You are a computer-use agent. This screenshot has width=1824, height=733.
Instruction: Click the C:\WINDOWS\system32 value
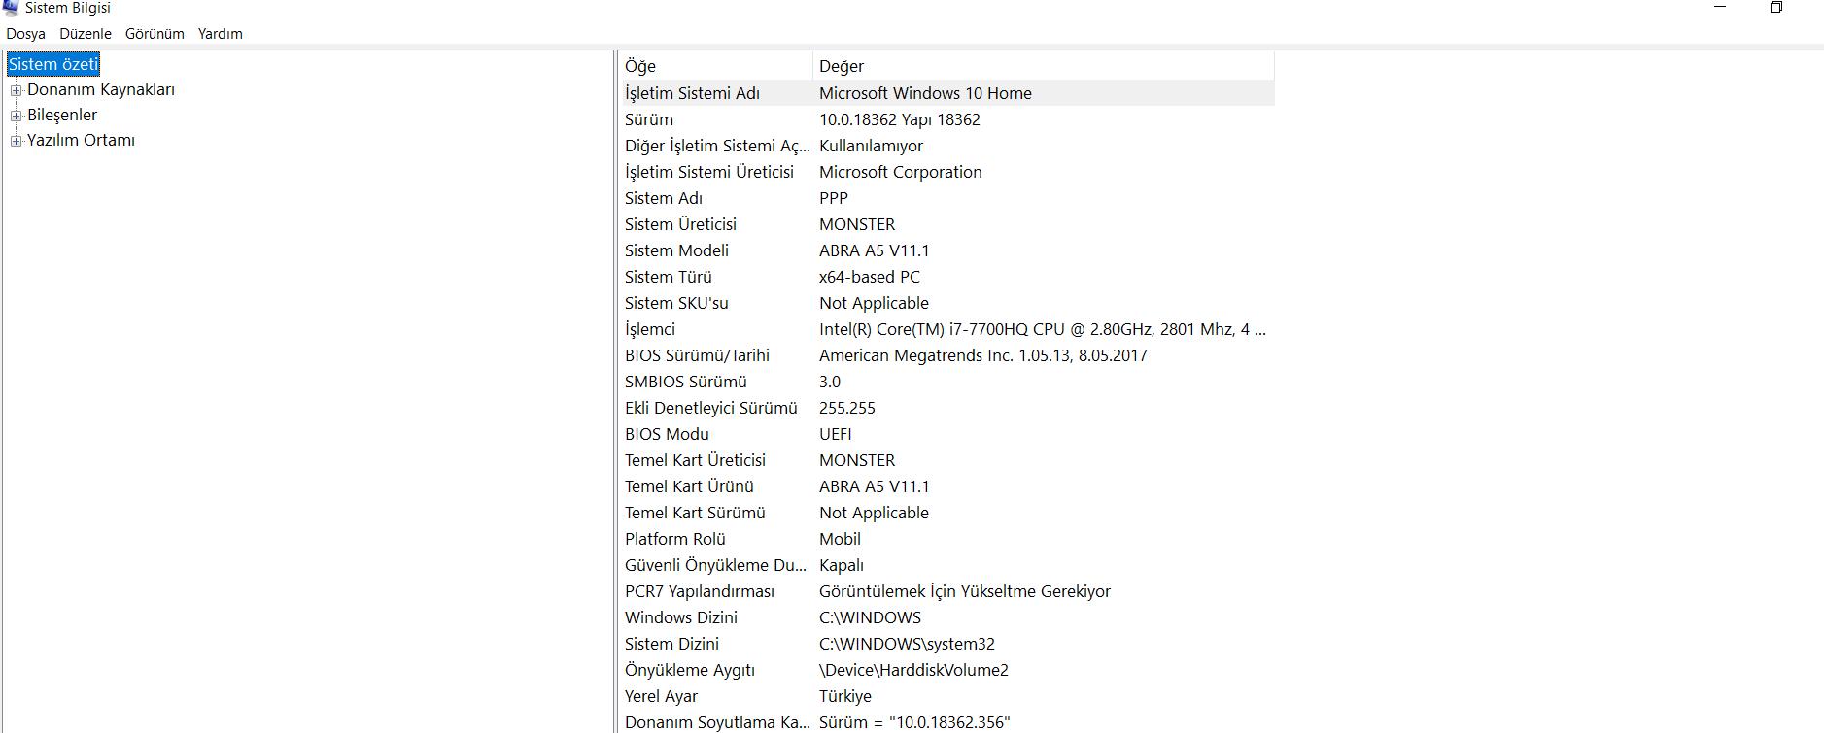click(x=908, y=644)
